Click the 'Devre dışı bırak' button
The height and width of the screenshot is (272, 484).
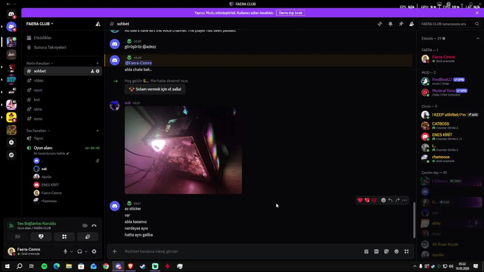pos(290,13)
